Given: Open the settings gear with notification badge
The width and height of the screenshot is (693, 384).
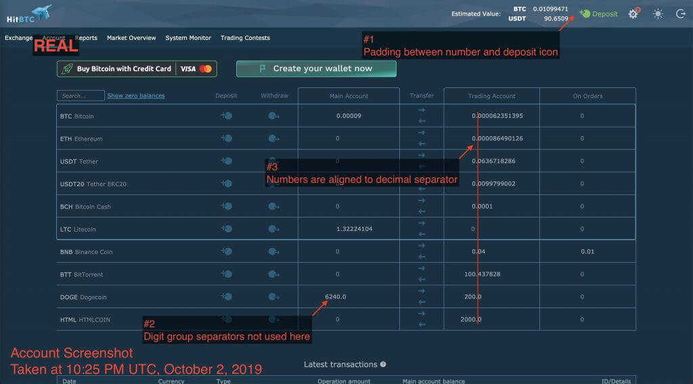Looking at the screenshot, I should [633, 14].
